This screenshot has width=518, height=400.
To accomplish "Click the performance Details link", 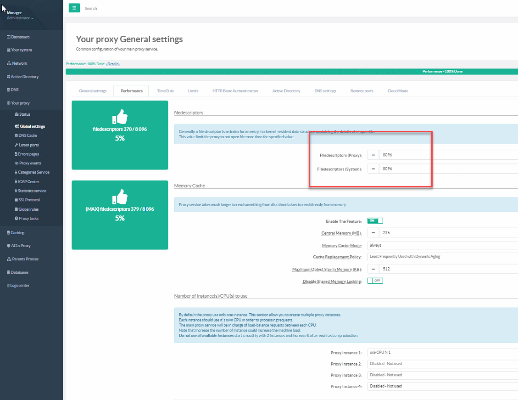I will [x=113, y=64].
